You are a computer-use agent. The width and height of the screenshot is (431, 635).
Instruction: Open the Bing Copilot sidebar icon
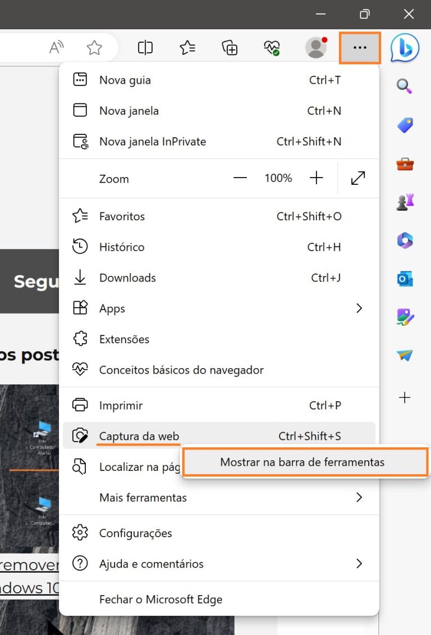tap(405, 48)
